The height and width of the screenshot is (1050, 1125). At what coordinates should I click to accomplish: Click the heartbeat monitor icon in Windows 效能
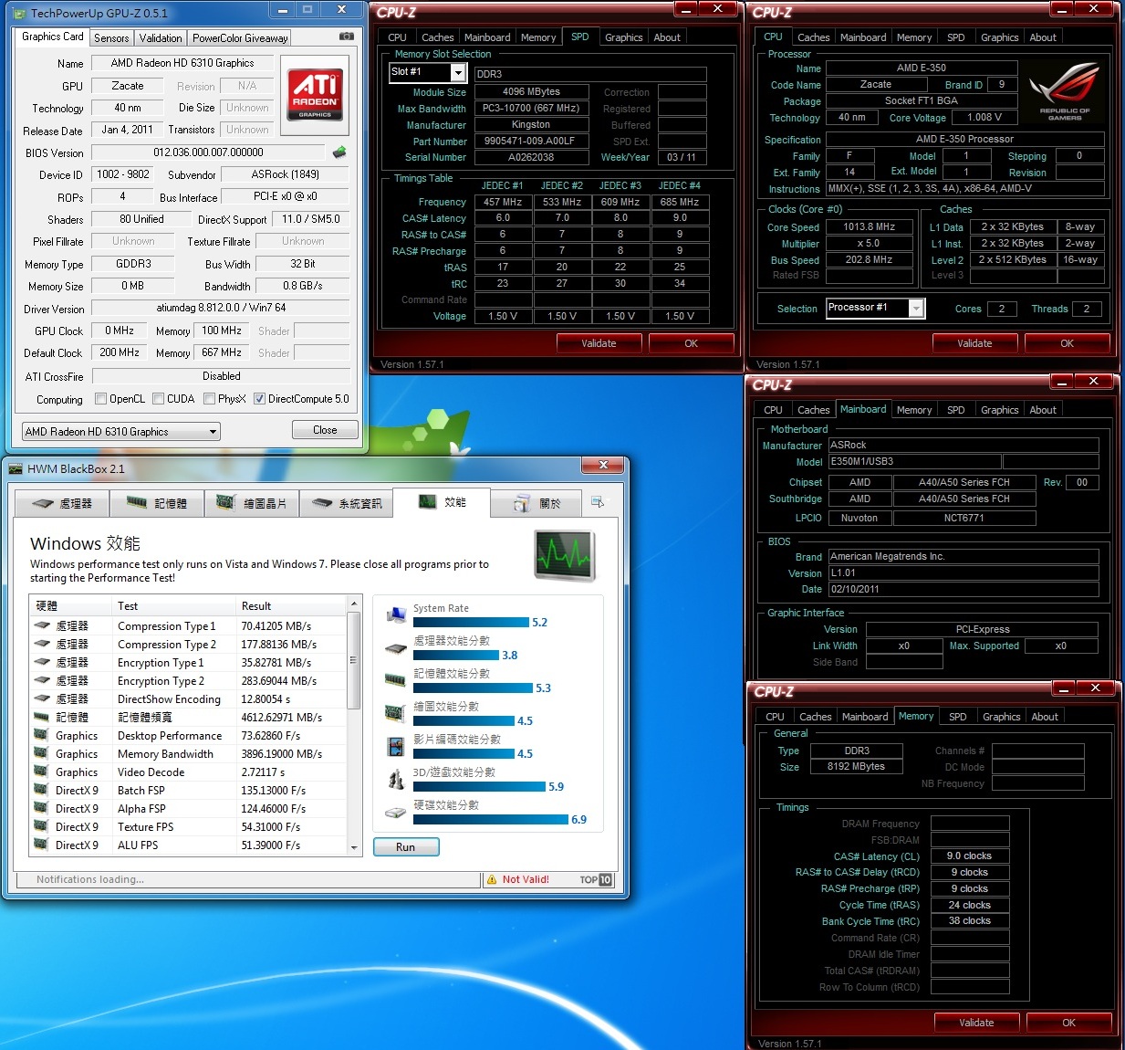564,556
